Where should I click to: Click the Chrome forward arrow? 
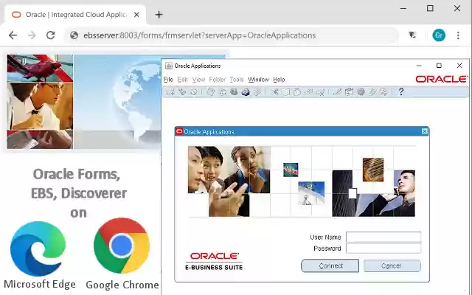(32, 35)
